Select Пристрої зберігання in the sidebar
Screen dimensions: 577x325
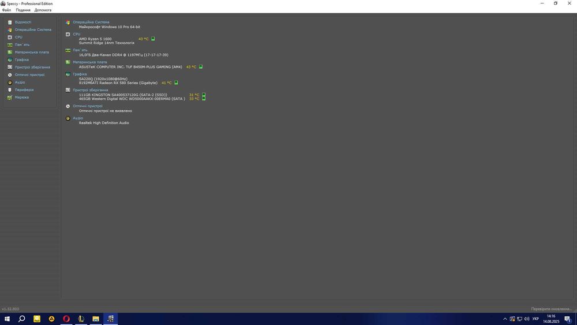click(32, 68)
